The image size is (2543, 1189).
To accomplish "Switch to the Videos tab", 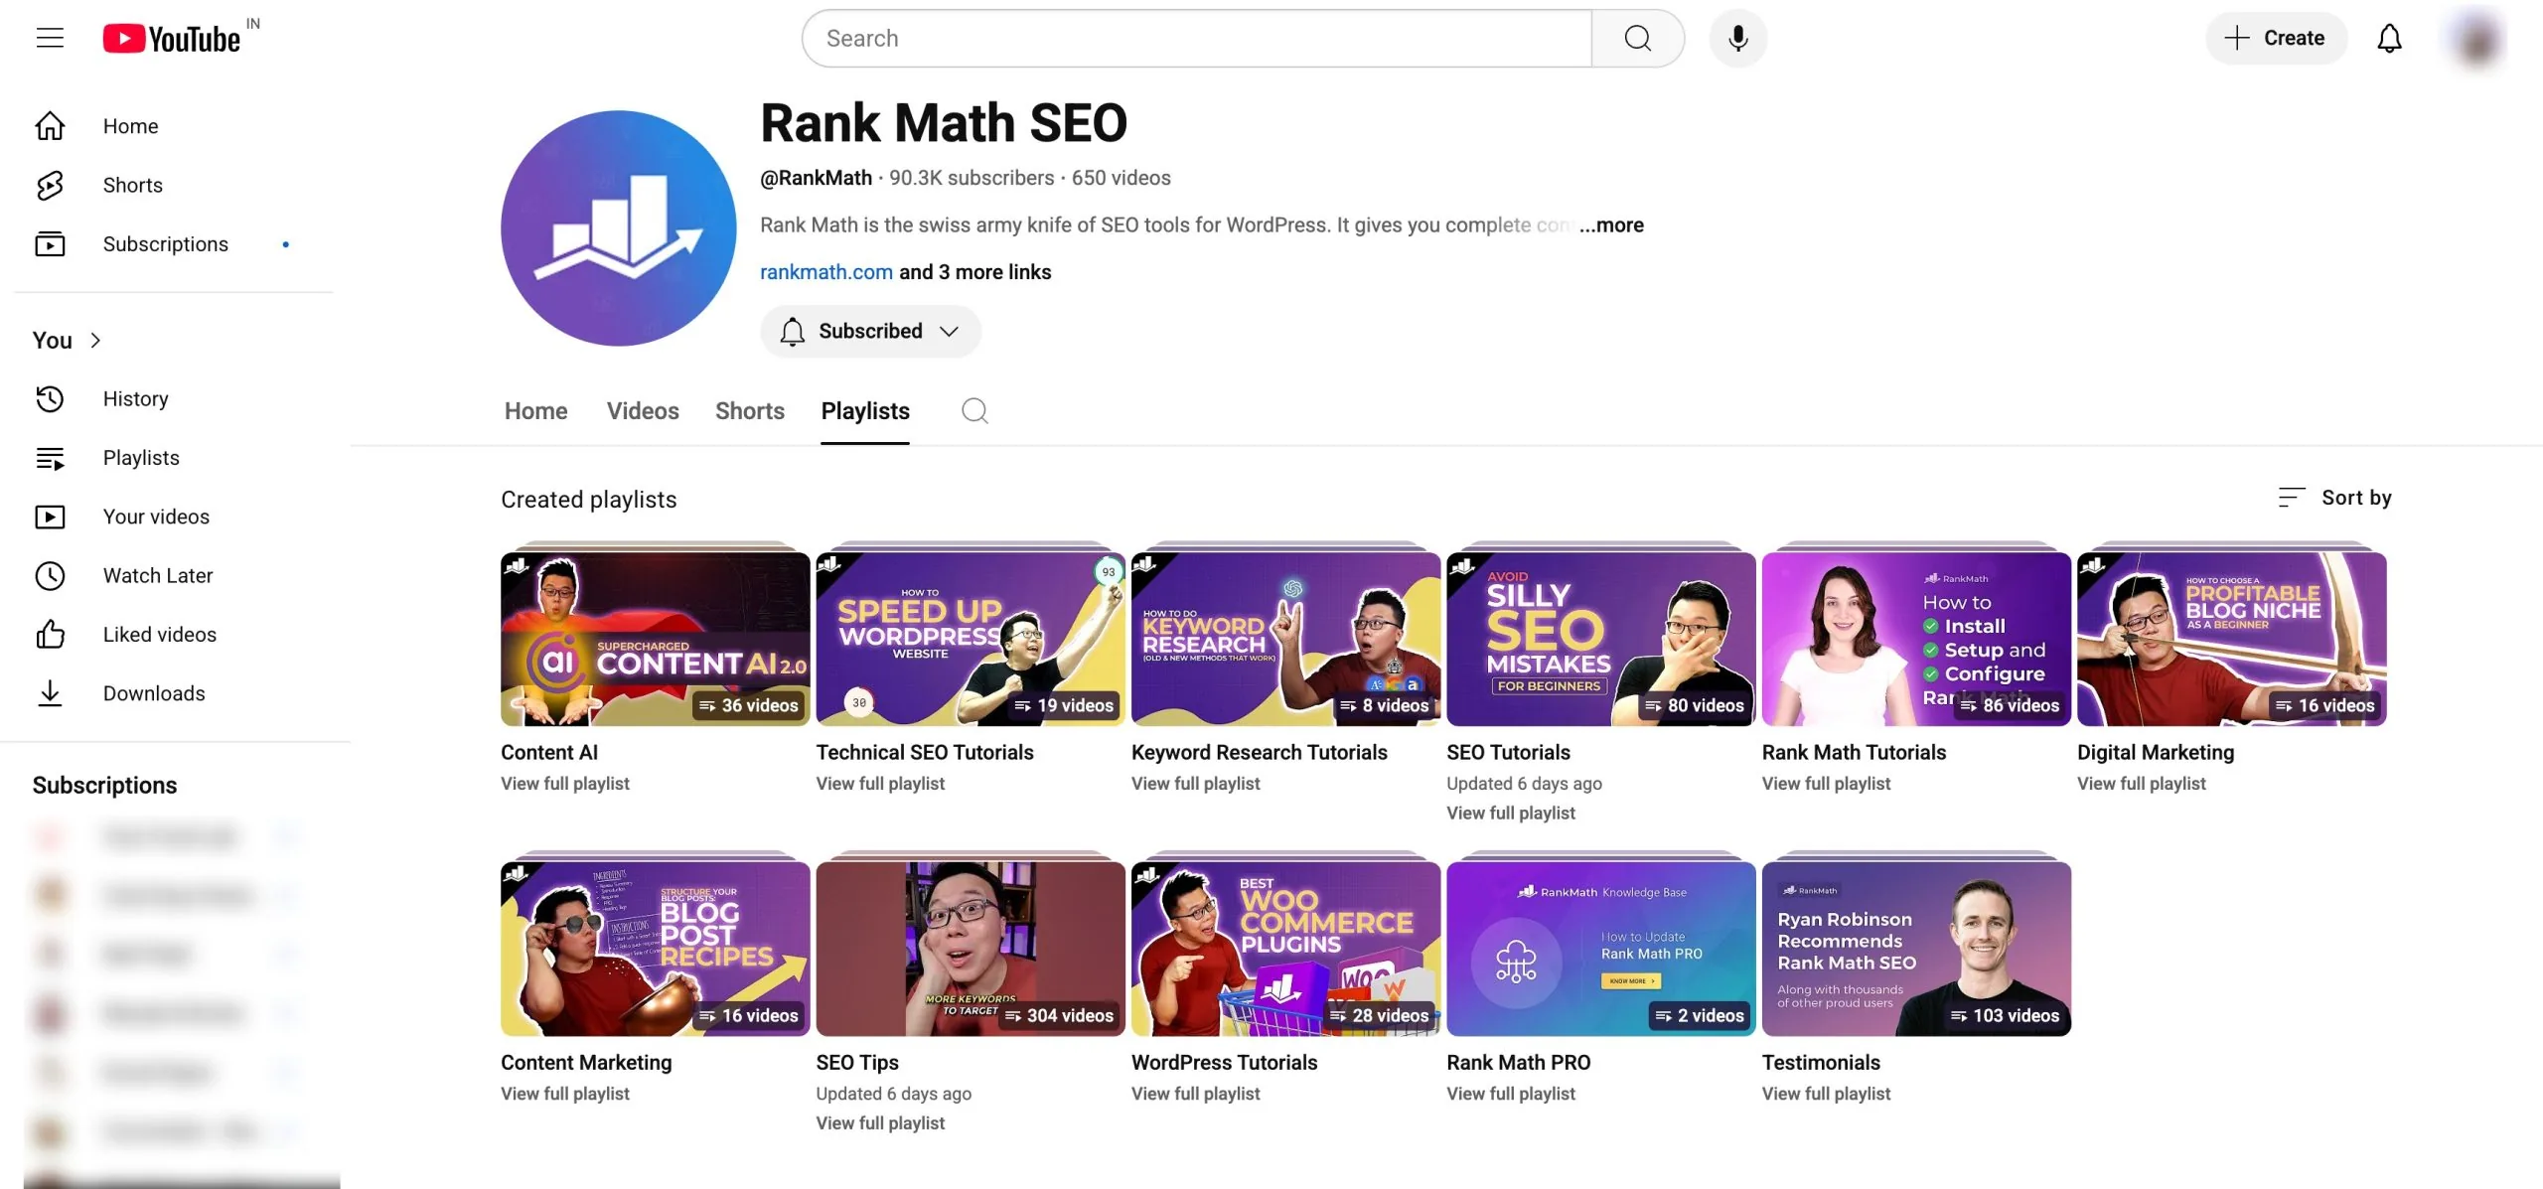I will pos(643,410).
